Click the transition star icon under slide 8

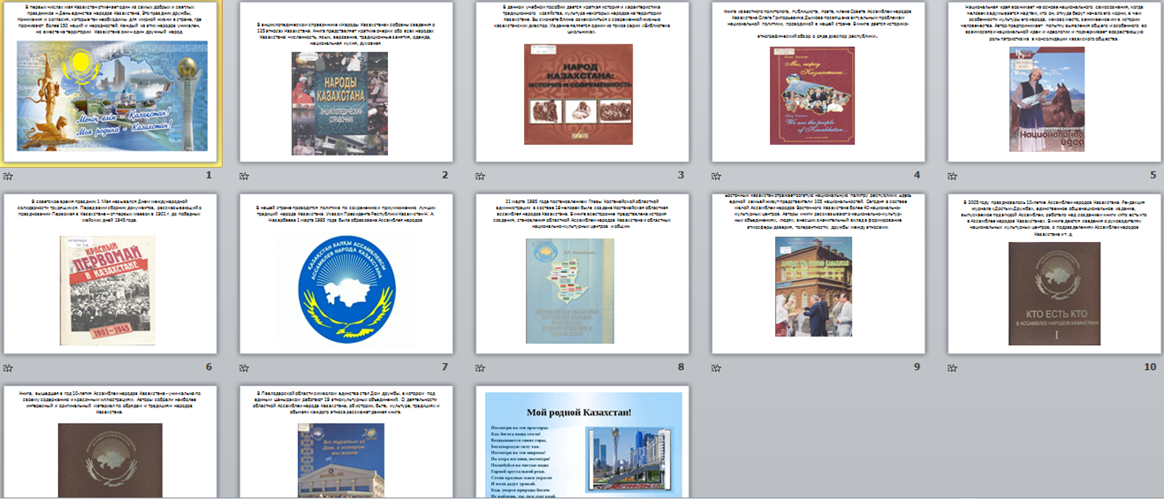[x=481, y=367]
